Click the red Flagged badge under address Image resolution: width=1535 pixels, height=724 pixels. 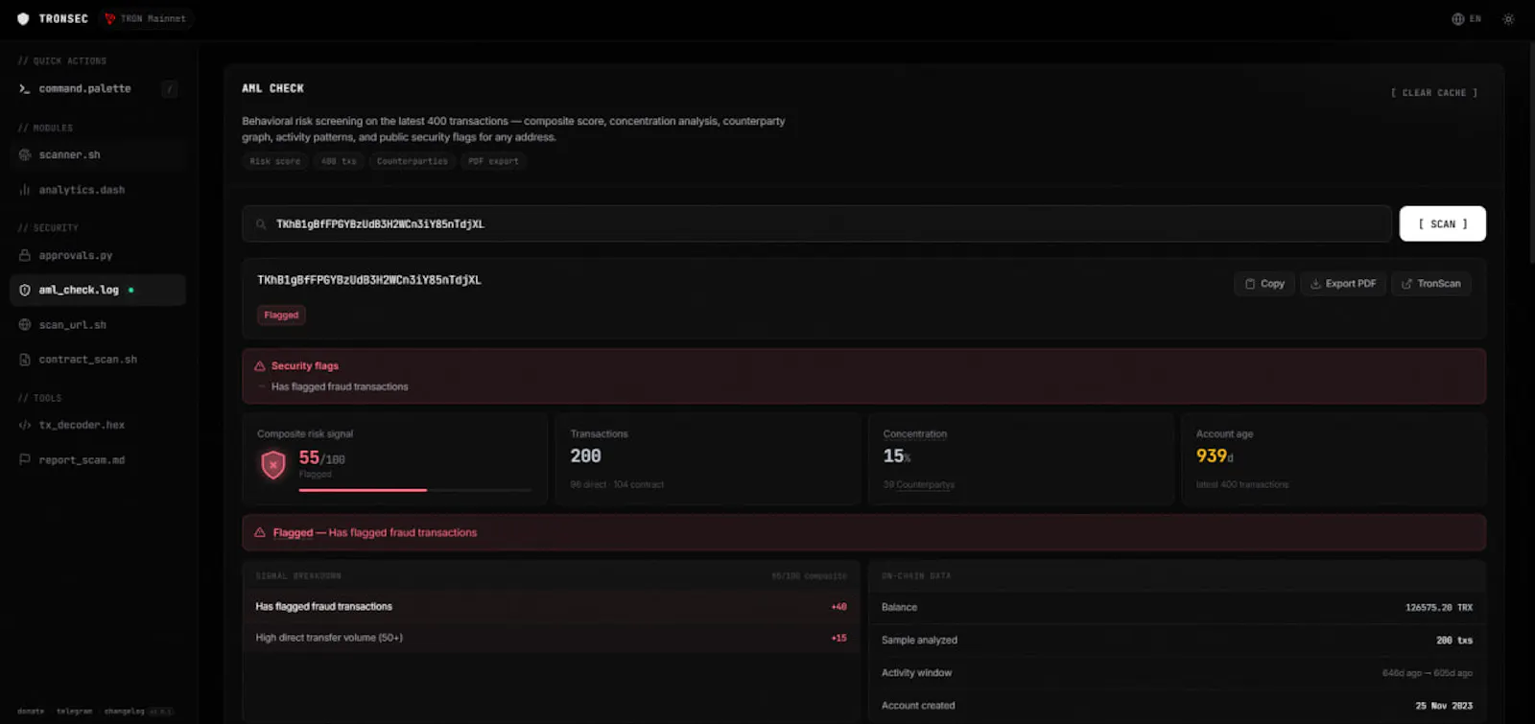(281, 315)
